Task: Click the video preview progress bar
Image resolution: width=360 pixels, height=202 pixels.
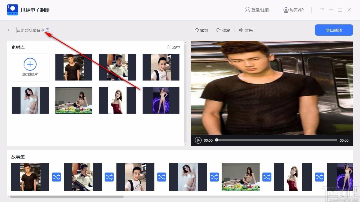Action: click(277, 140)
